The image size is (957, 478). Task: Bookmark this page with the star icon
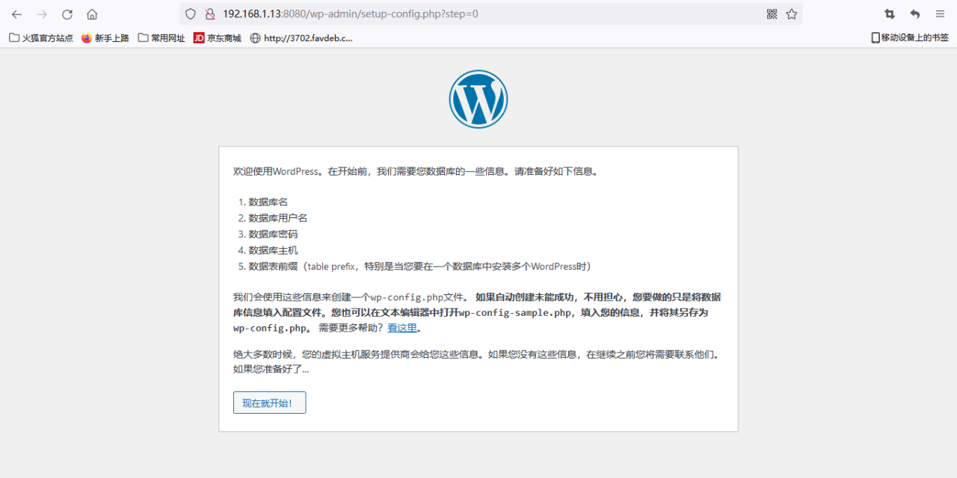[792, 14]
